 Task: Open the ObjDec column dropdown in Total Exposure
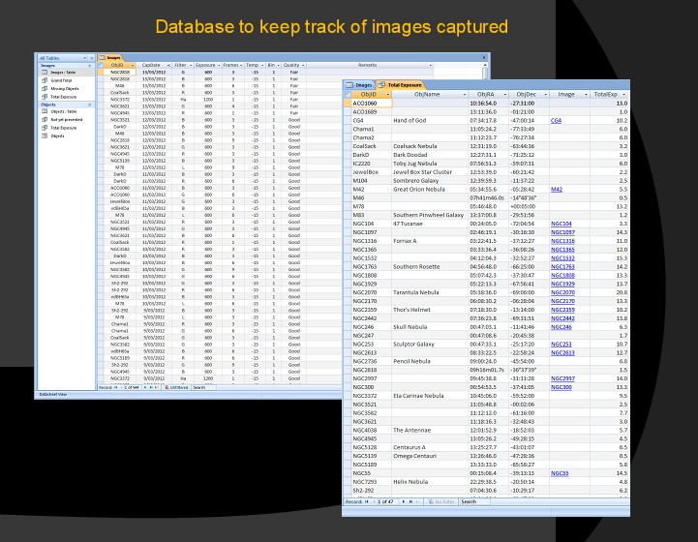tap(545, 94)
